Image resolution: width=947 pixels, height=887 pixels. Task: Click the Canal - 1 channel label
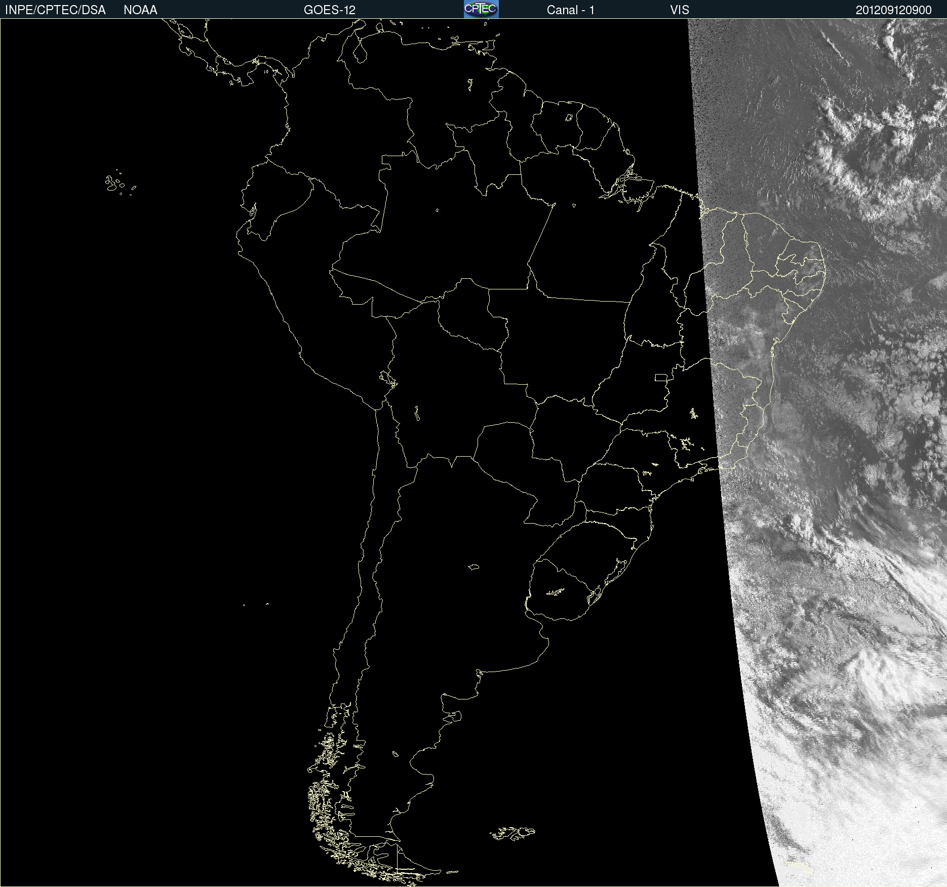571,10
